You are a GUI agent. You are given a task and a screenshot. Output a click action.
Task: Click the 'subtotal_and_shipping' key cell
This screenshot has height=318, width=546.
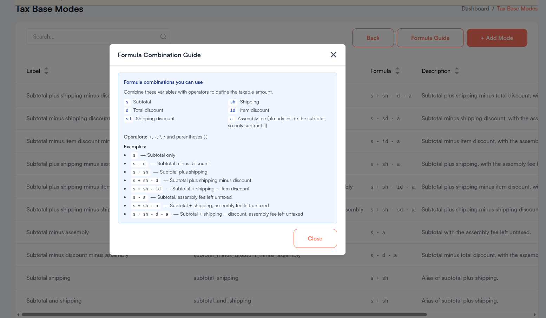[222, 300]
